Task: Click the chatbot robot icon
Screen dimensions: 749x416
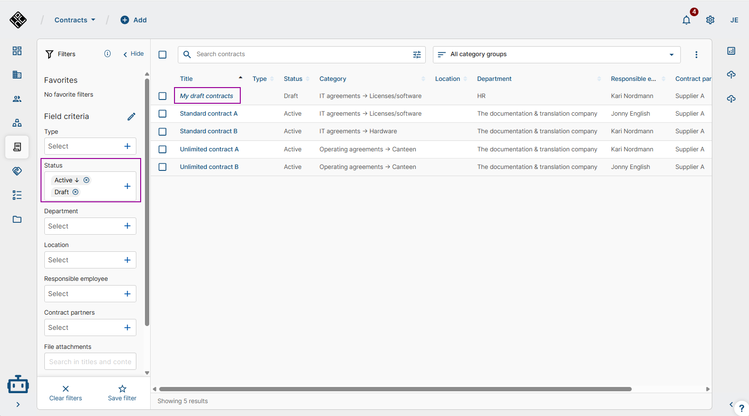Action: pos(18,384)
